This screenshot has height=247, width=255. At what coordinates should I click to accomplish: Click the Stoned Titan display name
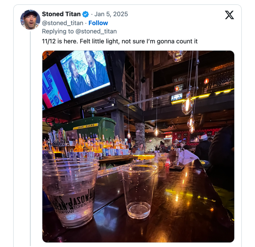coord(61,14)
